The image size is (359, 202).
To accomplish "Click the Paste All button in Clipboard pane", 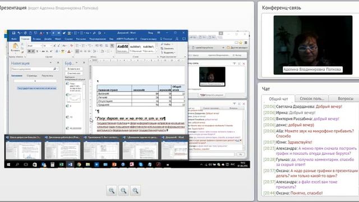I will [74, 68].
